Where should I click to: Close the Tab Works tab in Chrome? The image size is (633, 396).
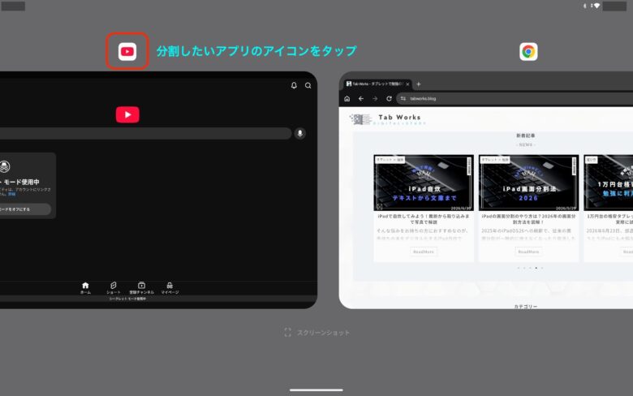[x=407, y=84]
